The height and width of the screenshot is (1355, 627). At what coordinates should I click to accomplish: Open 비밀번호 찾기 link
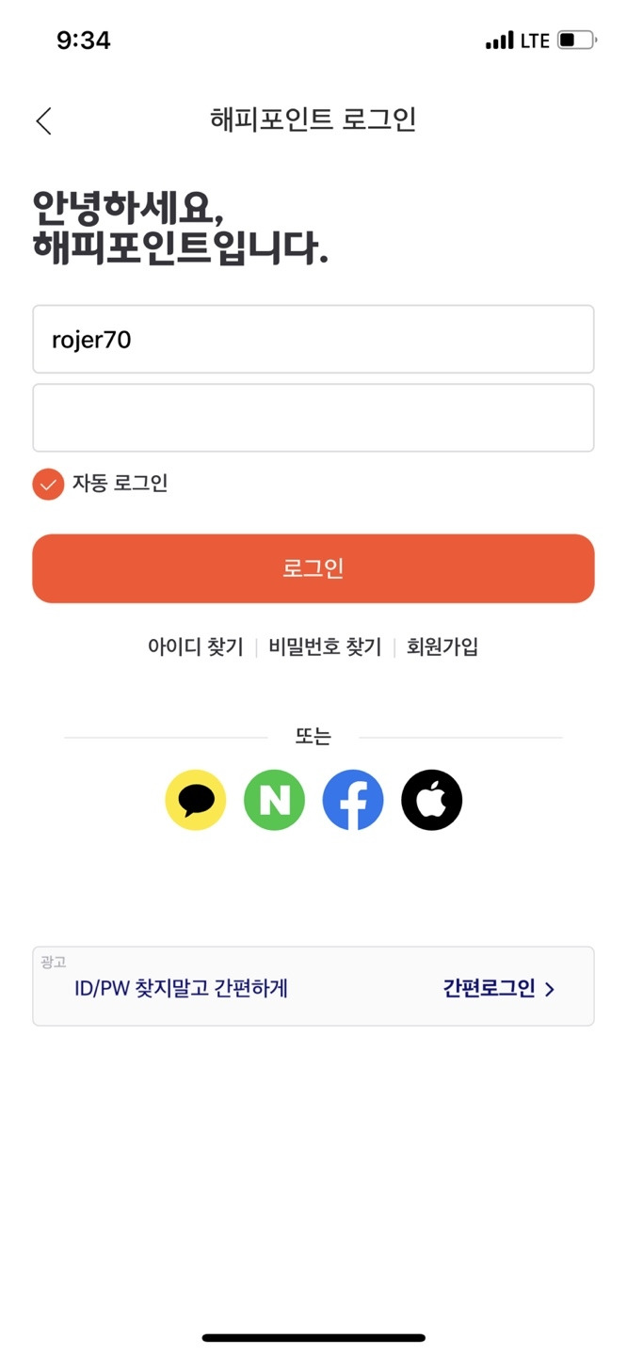tap(325, 646)
